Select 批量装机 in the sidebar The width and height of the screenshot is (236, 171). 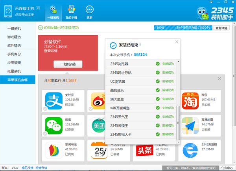click(14, 71)
